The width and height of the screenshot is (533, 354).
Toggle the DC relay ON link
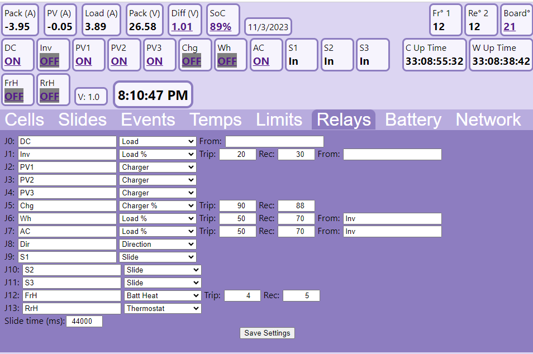(12, 61)
